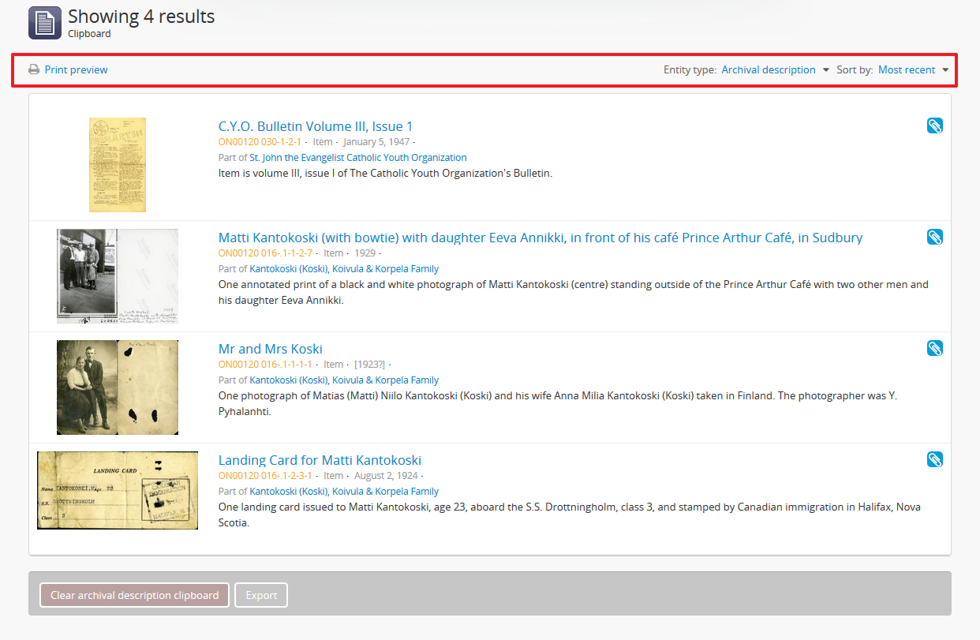This screenshot has width=980, height=640.
Task: Toggle clipboard icon for Landing Card item
Action: 934,459
